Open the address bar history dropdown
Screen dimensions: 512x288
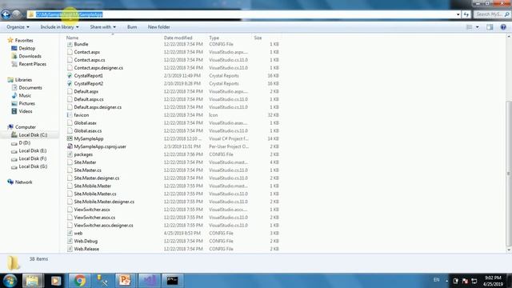point(458,14)
